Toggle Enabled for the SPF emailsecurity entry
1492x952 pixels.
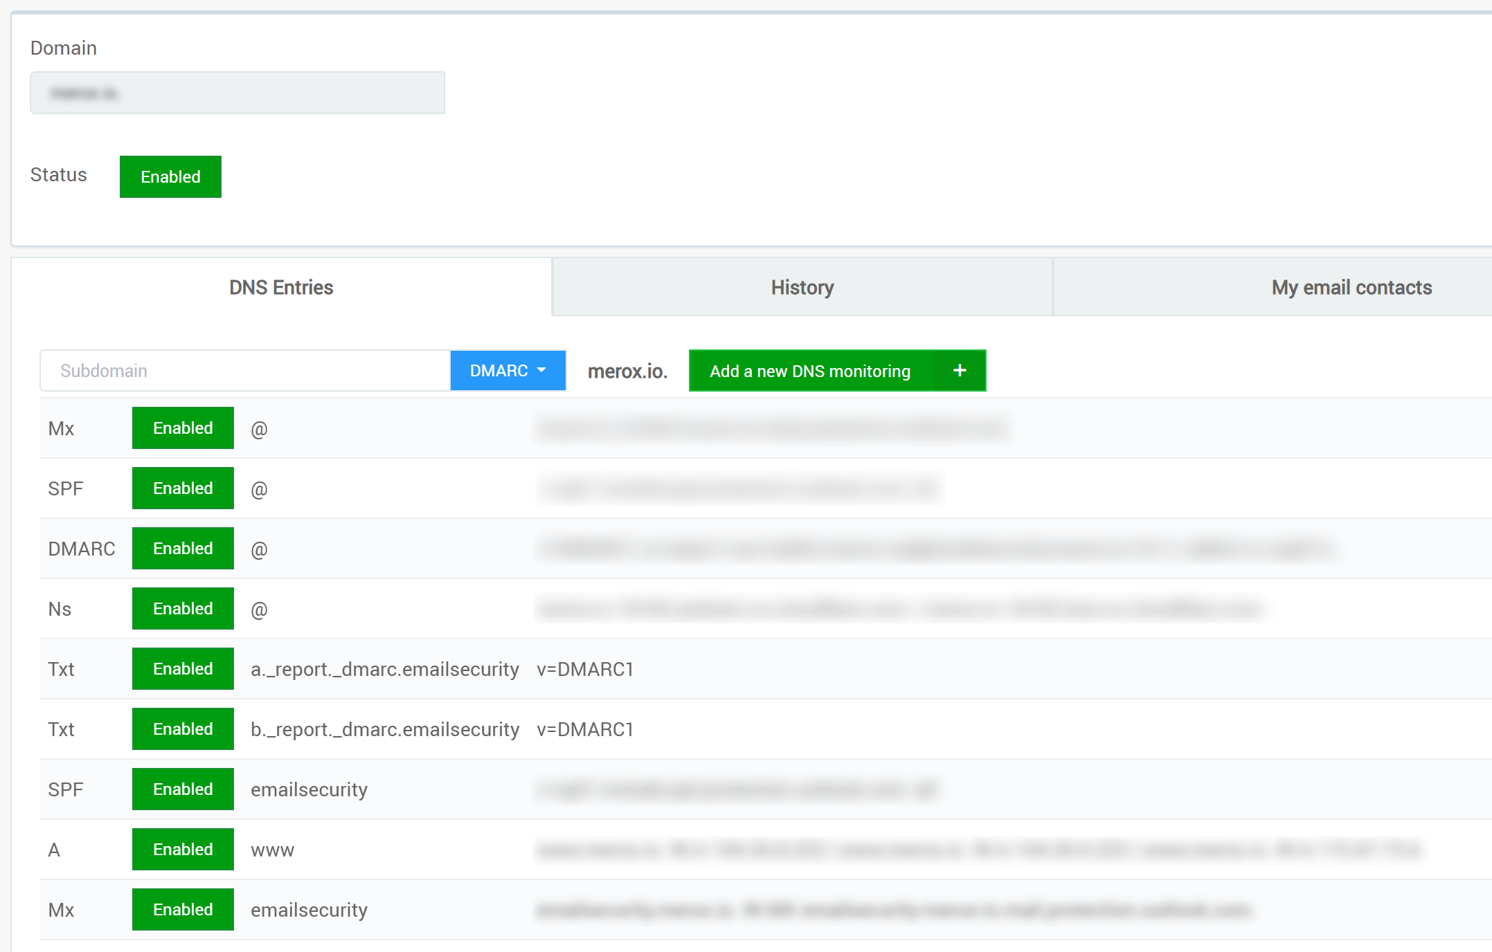pyautogui.click(x=183, y=789)
